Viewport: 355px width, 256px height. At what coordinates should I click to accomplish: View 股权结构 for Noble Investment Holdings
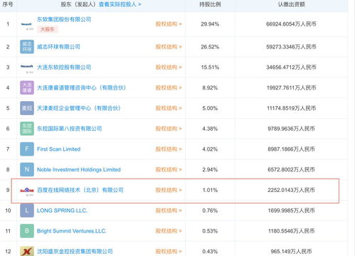(169, 169)
